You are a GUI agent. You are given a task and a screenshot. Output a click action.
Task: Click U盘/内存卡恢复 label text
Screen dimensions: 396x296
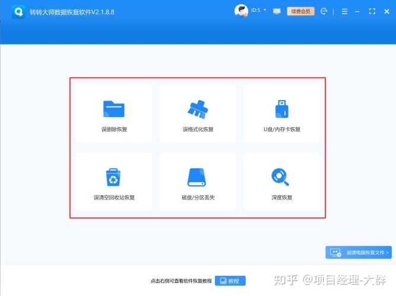282,129
